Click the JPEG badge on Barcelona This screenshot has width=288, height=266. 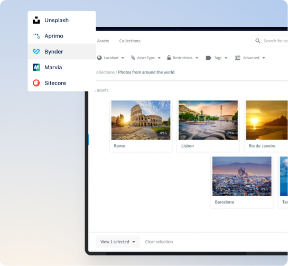[264, 189]
